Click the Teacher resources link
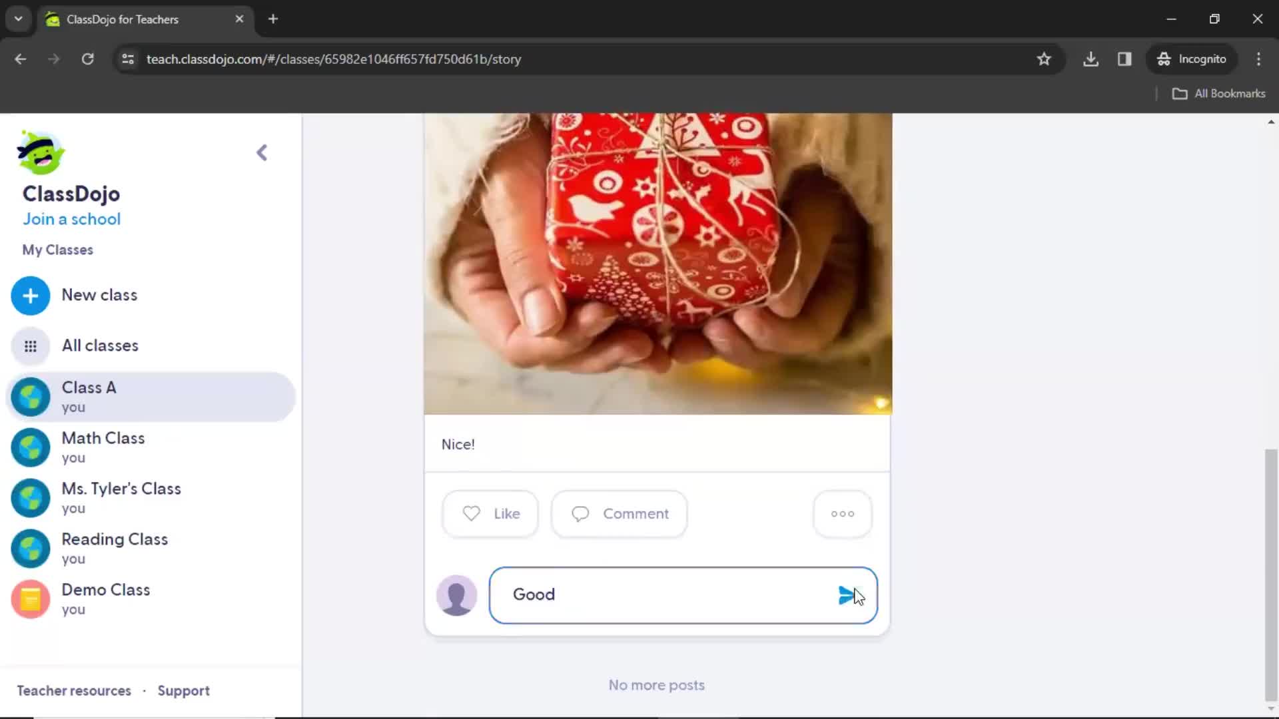The image size is (1279, 719). pyautogui.click(x=74, y=690)
